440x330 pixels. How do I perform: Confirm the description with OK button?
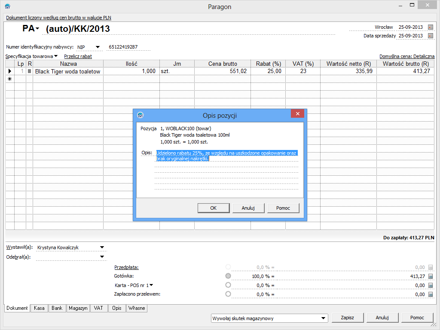(213, 208)
